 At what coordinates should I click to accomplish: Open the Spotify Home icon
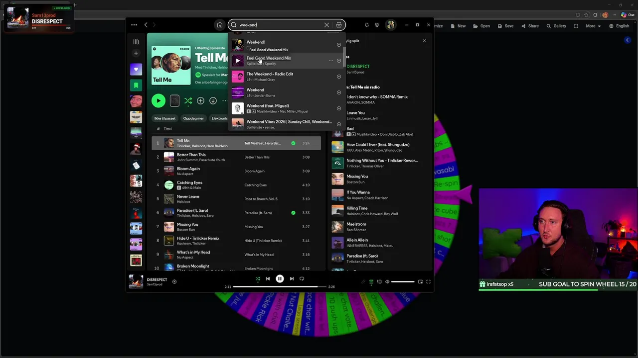tap(219, 25)
